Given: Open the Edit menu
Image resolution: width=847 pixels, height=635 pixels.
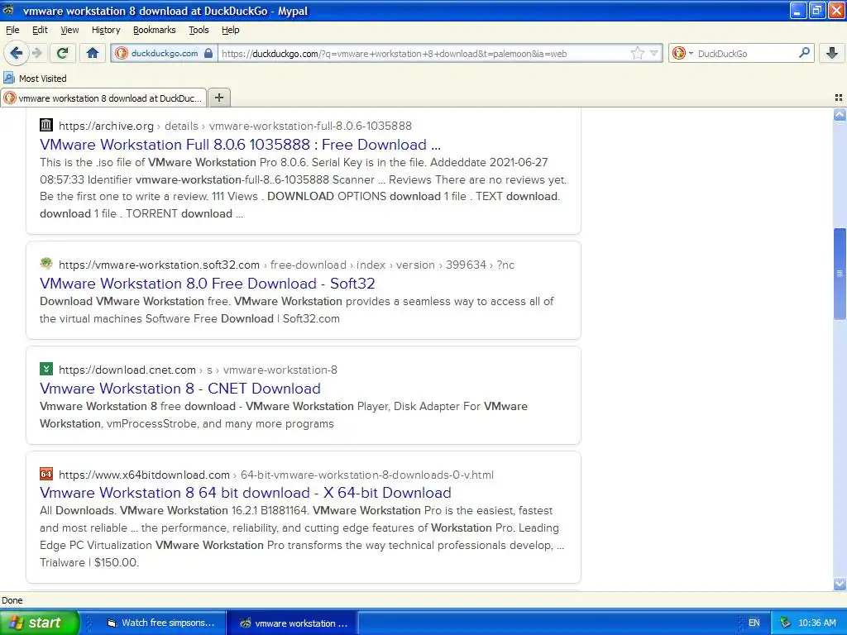Looking at the screenshot, I should click(x=40, y=30).
